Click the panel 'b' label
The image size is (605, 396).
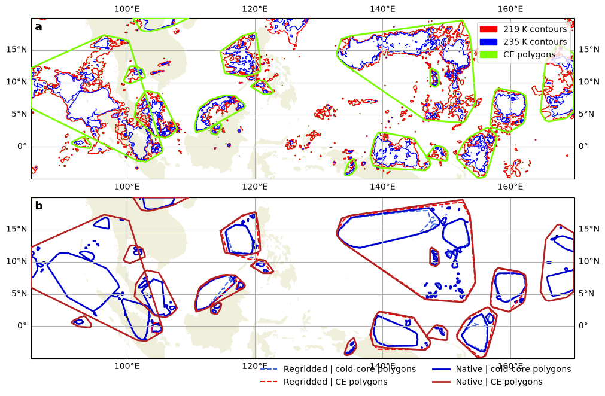pyautogui.click(x=38, y=206)
